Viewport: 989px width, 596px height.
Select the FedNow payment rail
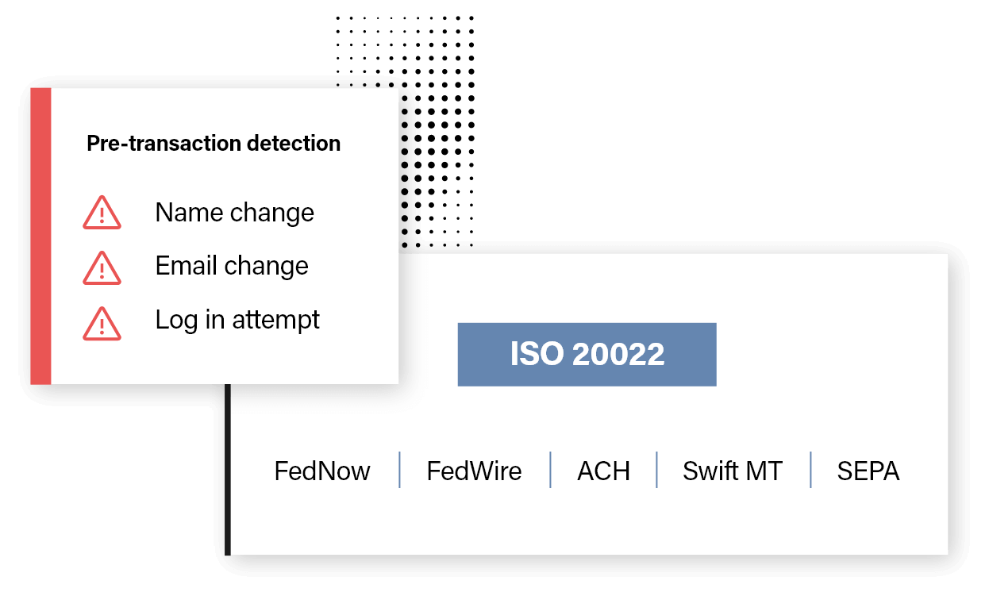click(322, 471)
